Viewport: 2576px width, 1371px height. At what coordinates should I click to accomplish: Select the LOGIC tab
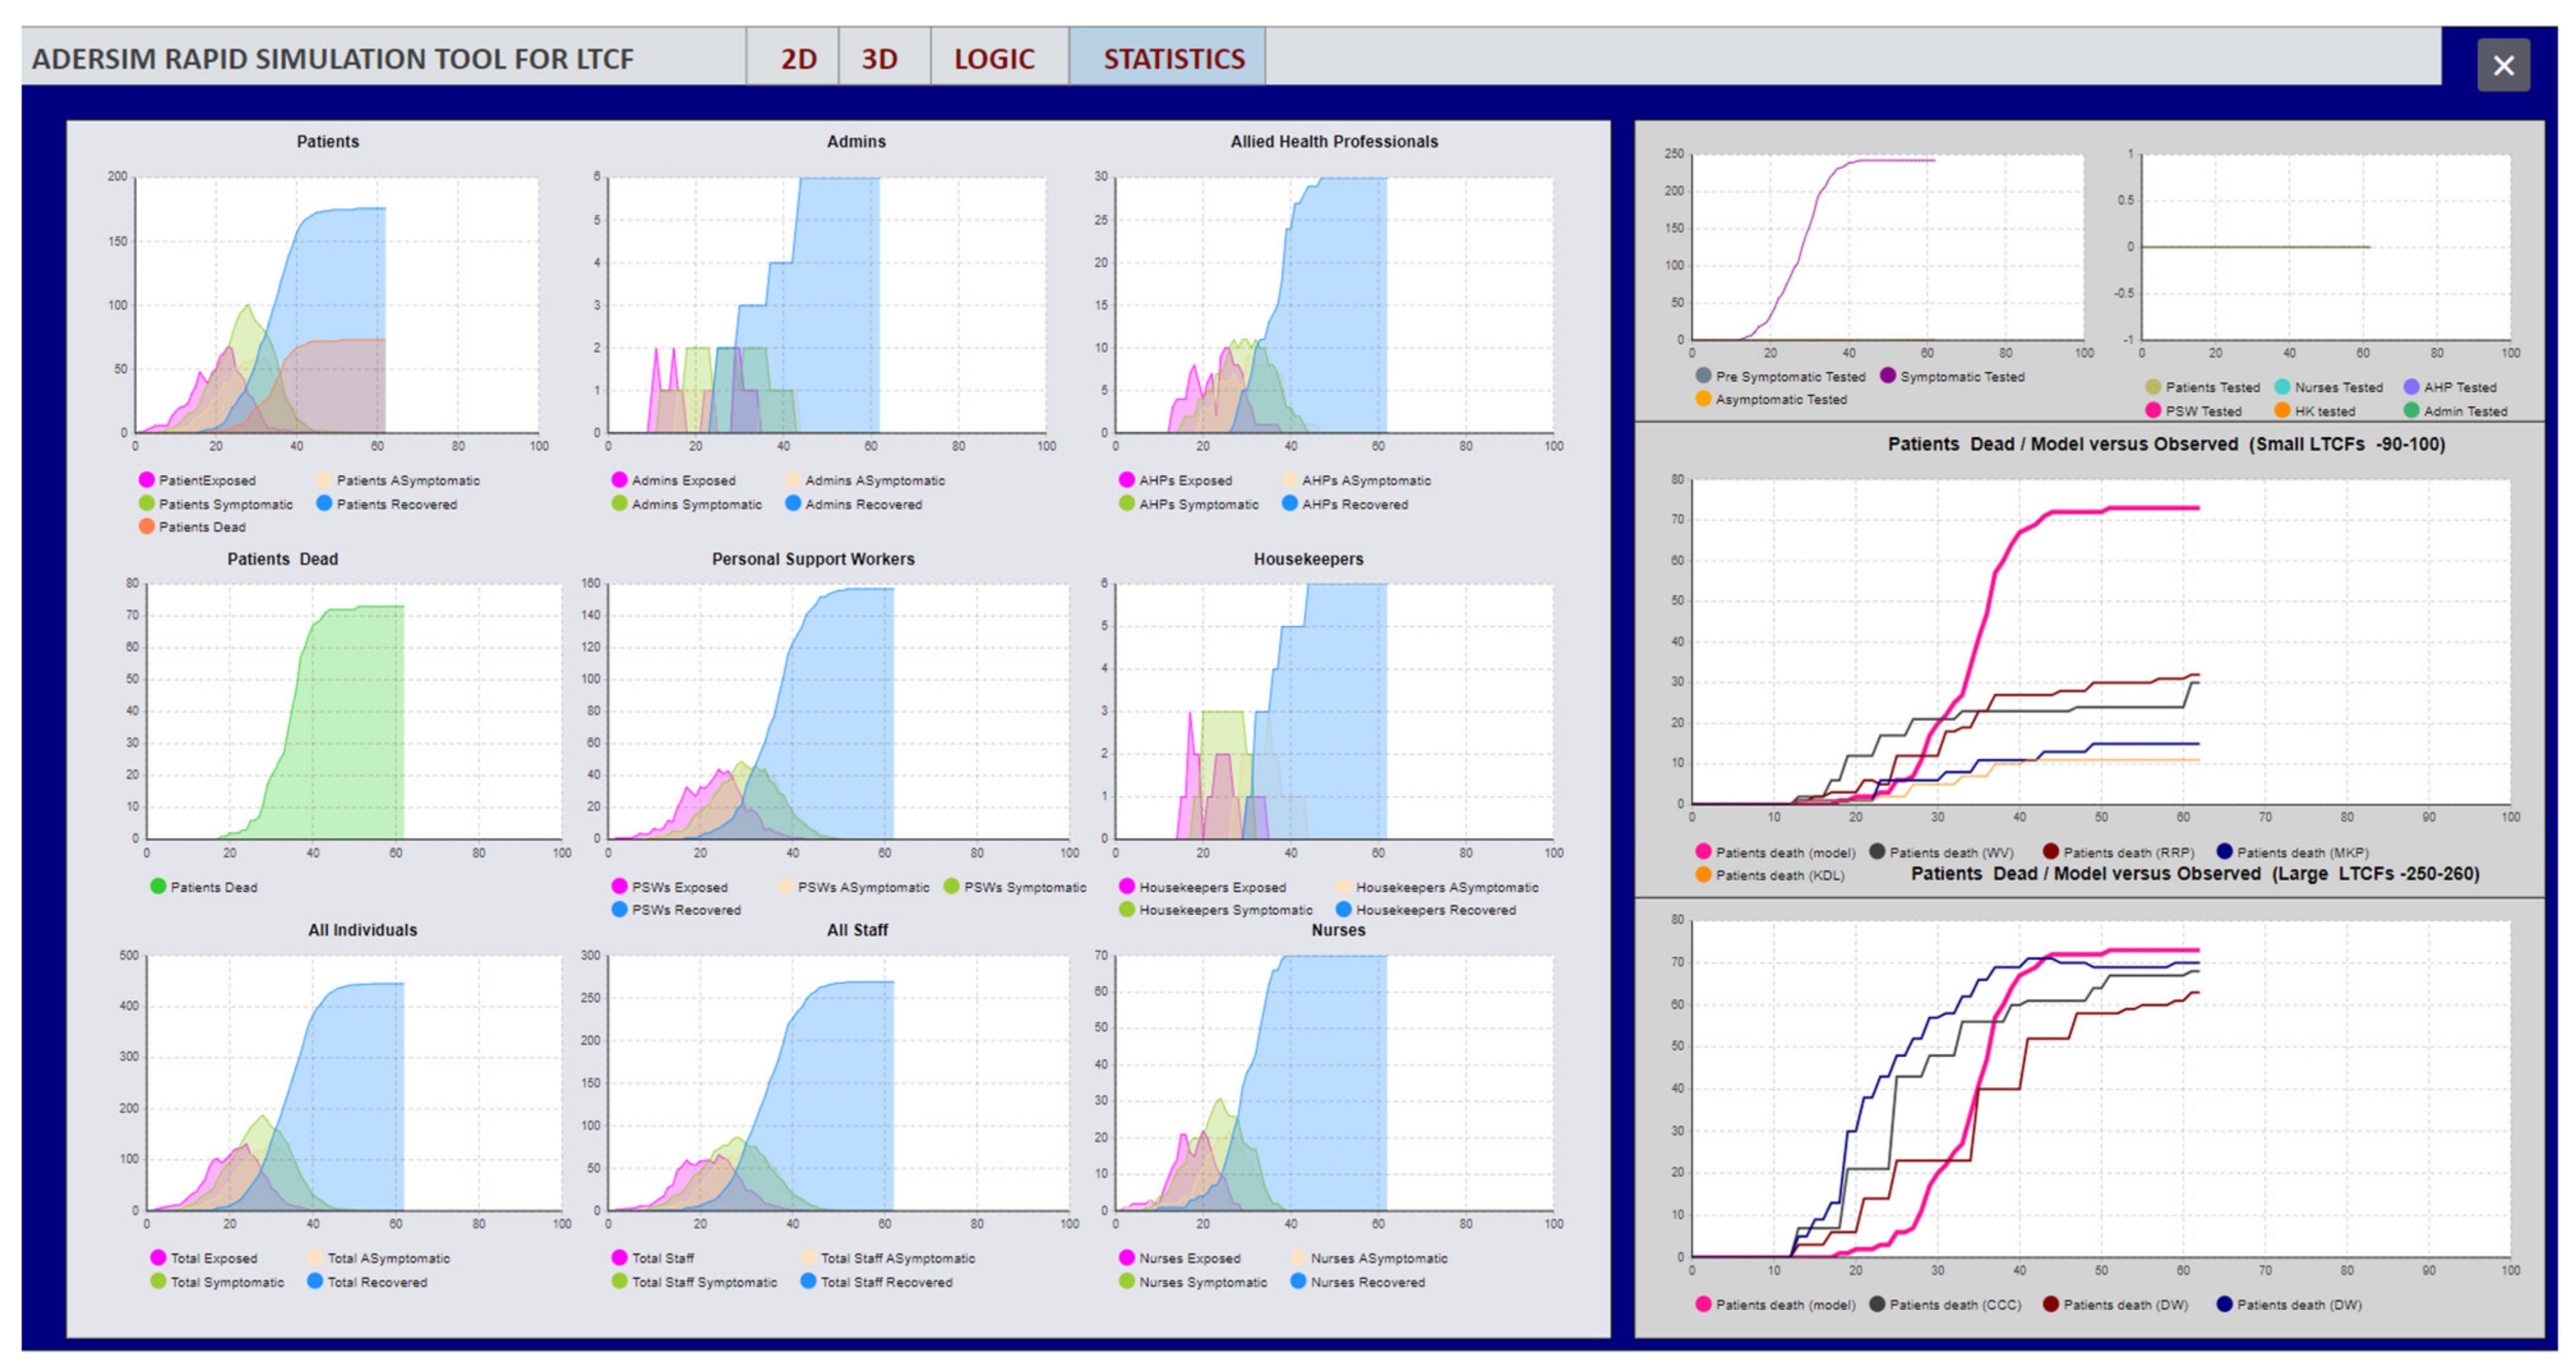[993, 59]
